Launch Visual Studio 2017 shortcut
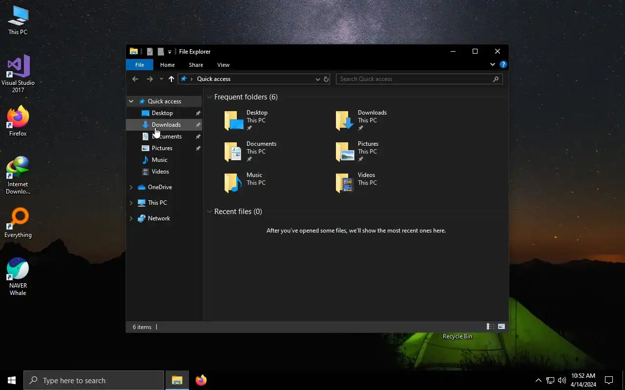 [18, 74]
